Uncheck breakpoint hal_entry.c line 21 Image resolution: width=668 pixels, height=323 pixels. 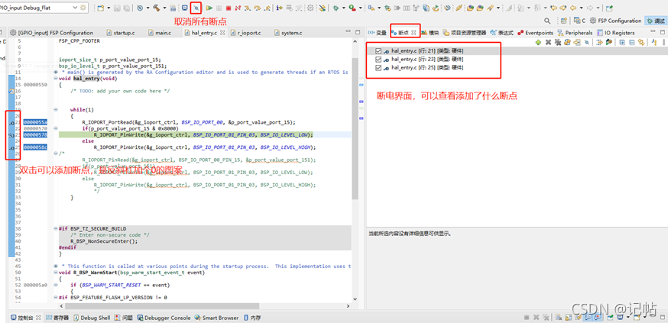(x=378, y=50)
